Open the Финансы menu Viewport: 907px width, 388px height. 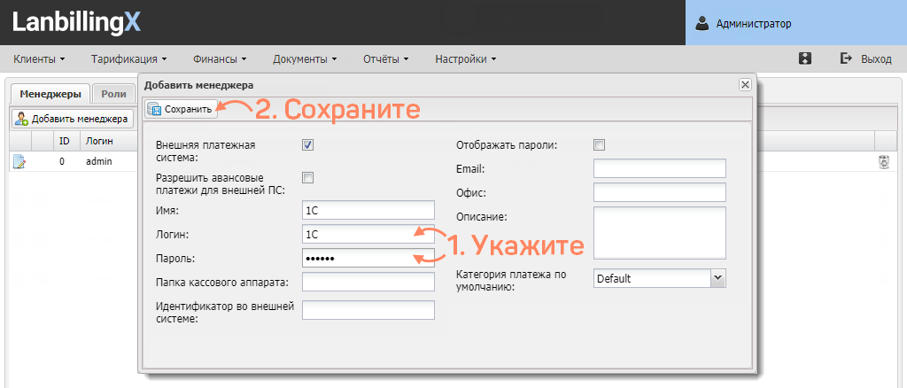click(x=220, y=59)
